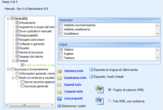Collapse the Sicurezza e funzionamento node
Screen dimensions: 163x110
[x=8, y=69]
